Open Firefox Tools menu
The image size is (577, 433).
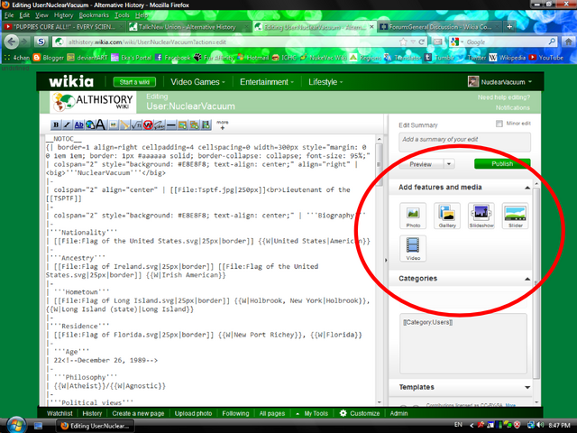point(122,15)
